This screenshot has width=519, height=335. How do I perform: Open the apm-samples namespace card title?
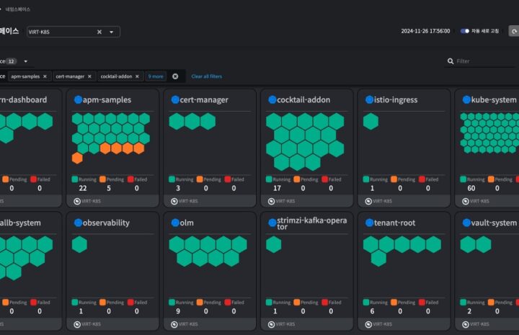(x=107, y=99)
